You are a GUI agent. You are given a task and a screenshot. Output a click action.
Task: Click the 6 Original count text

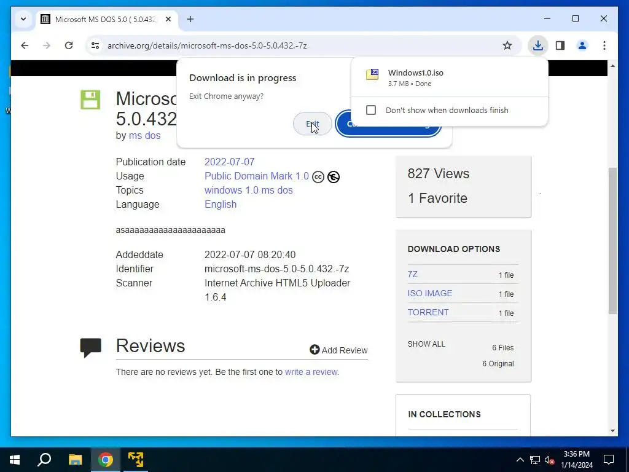tap(498, 364)
